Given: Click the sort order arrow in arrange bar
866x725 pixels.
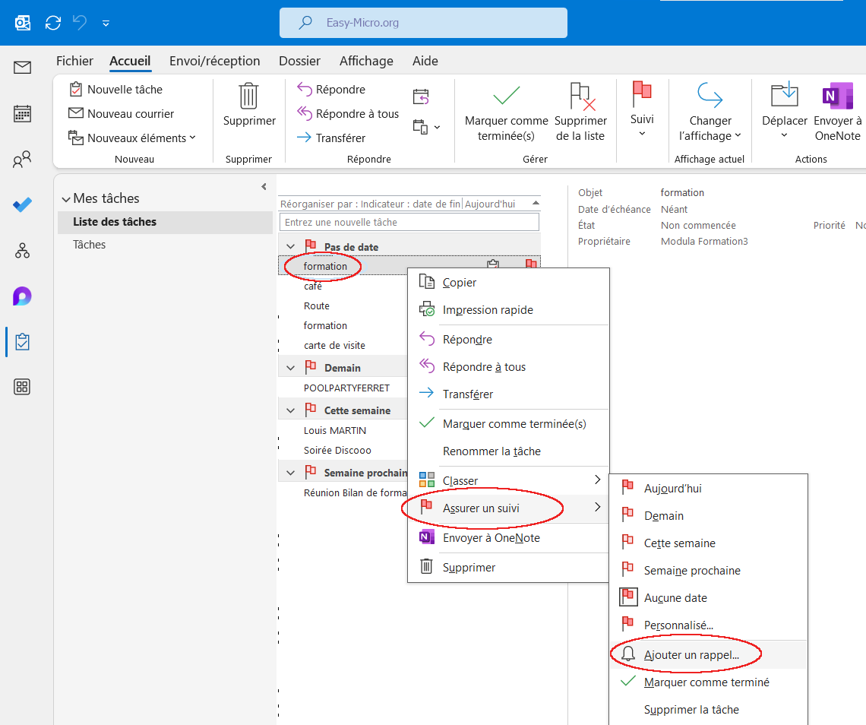Looking at the screenshot, I should (x=536, y=204).
